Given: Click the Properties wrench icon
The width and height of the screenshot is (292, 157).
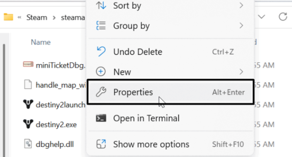Looking at the screenshot, I should coord(101,92).
